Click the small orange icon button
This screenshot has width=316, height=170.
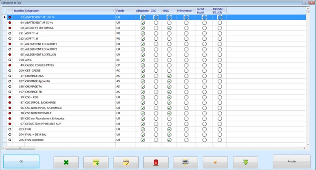tap(215, 162)
